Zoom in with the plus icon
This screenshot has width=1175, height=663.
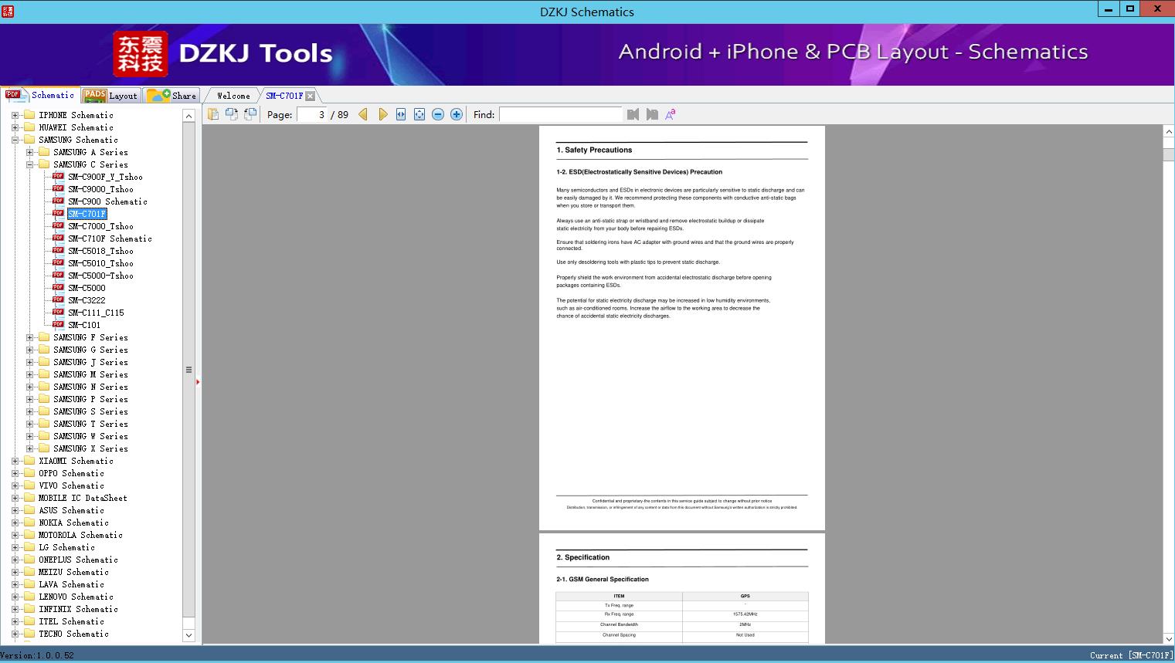pyautogui.click(x=457, y=114)
